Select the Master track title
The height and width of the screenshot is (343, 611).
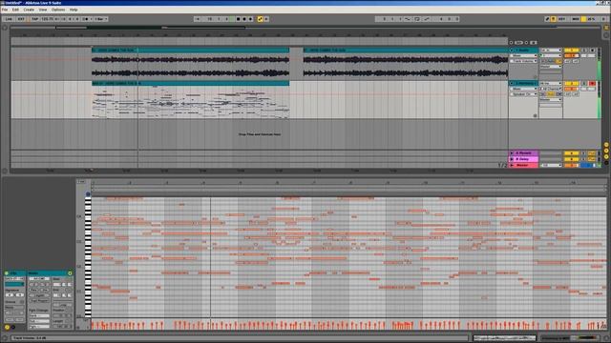tap(522, 165)
